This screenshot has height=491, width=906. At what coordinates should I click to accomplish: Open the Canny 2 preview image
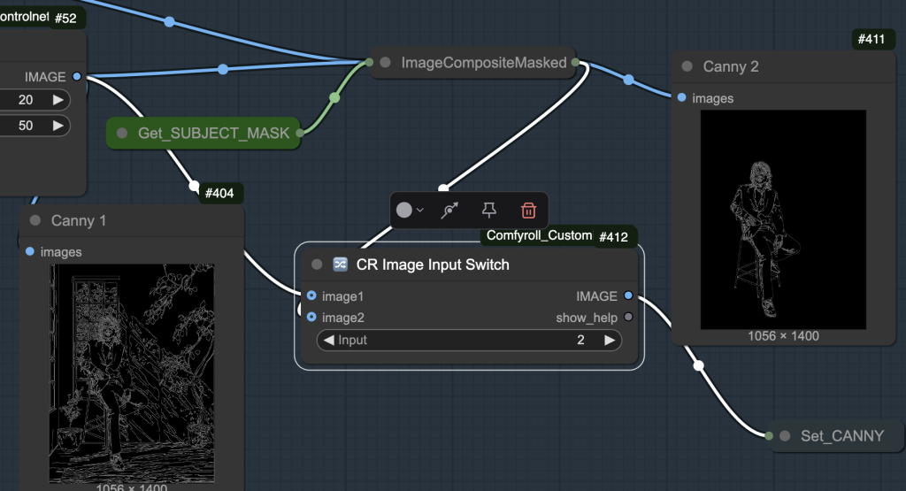click(x=783, y=219)
